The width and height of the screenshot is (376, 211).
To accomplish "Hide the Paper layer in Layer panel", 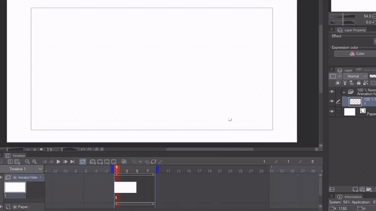I will [332, 111].
